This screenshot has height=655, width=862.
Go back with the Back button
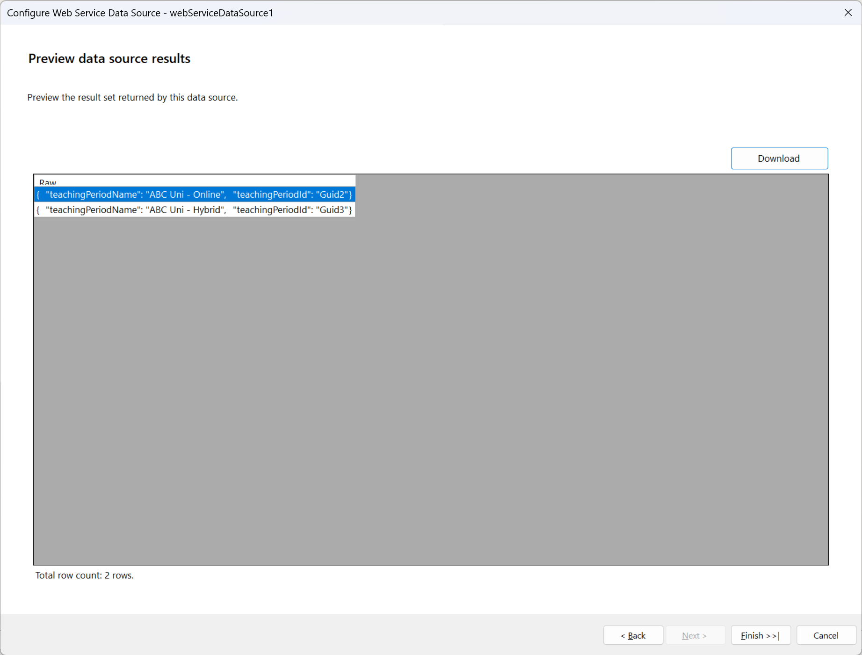(x=633, y=635)
